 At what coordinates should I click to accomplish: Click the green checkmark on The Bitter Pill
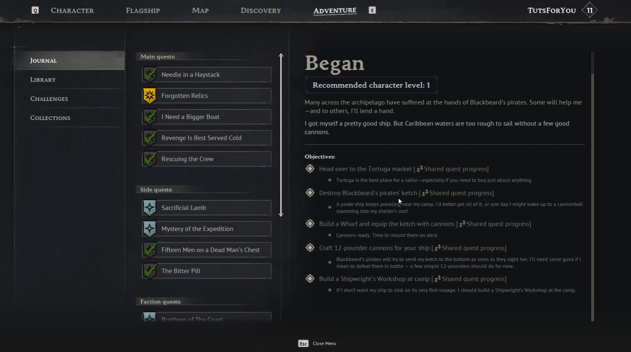tap(150, 271)
